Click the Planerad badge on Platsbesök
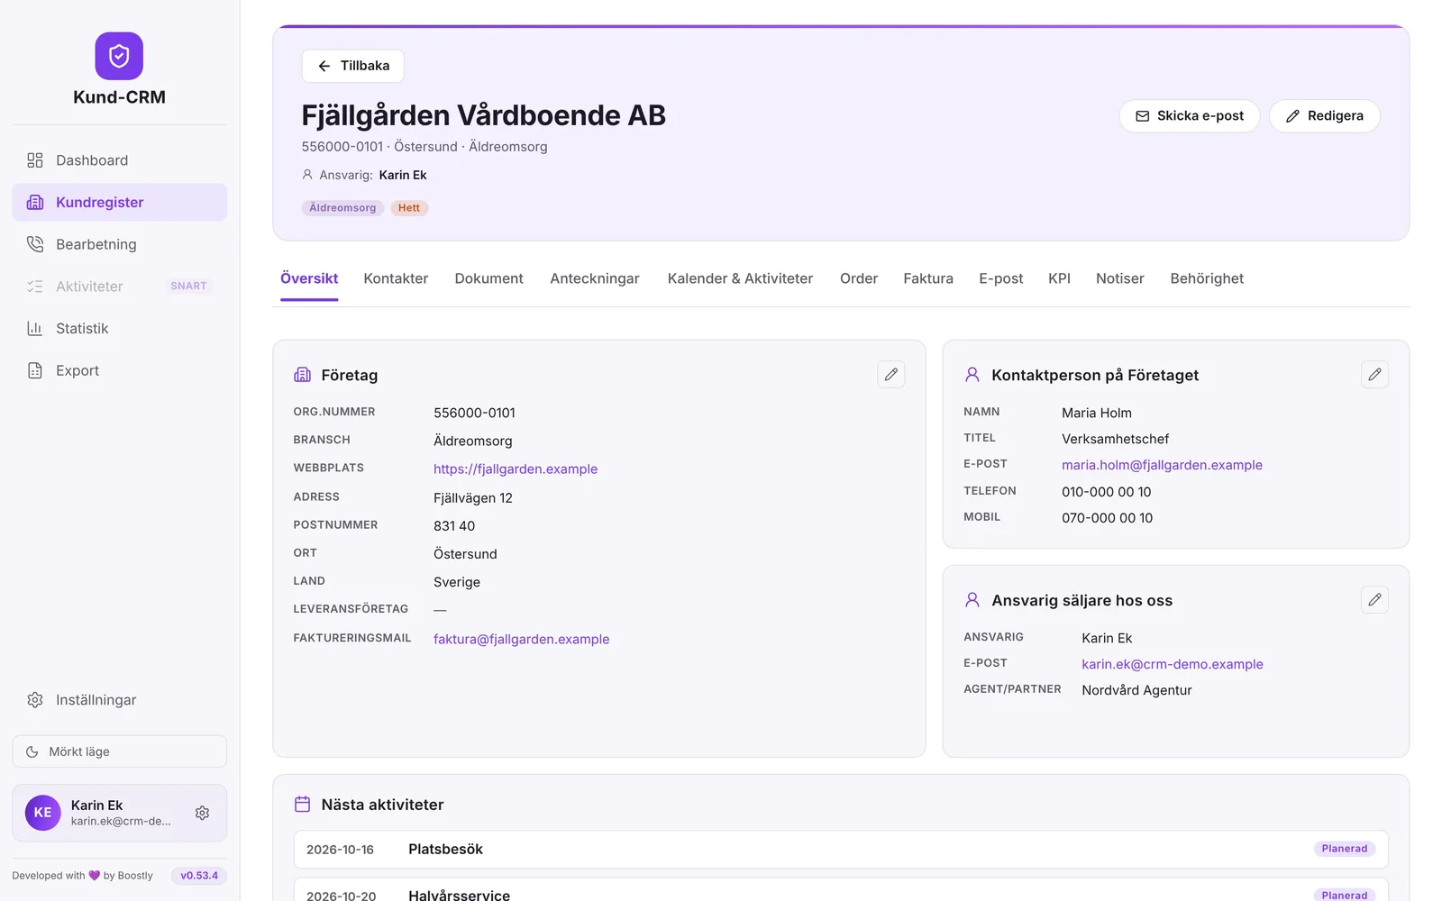The height and width of the screenshot is (901, 1442). pyautogui.click(x=1344, y=849)
